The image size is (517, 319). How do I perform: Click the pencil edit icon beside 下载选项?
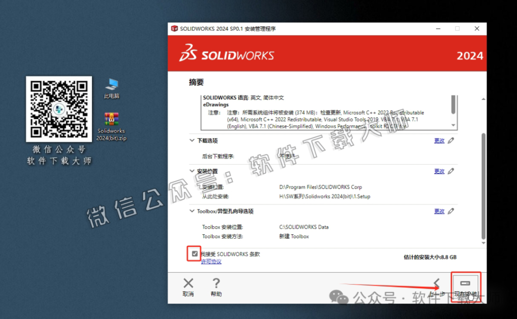pos(451,140)
